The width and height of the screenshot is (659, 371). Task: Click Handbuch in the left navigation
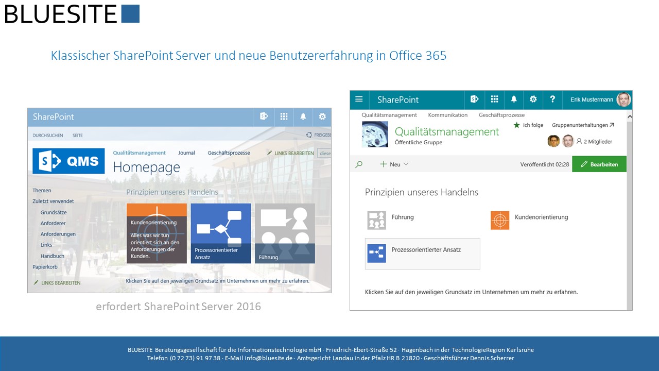point(53,256)
